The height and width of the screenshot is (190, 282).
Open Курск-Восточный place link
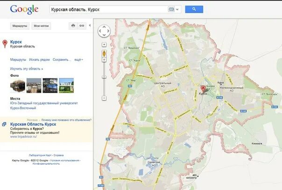click(23, 108)
